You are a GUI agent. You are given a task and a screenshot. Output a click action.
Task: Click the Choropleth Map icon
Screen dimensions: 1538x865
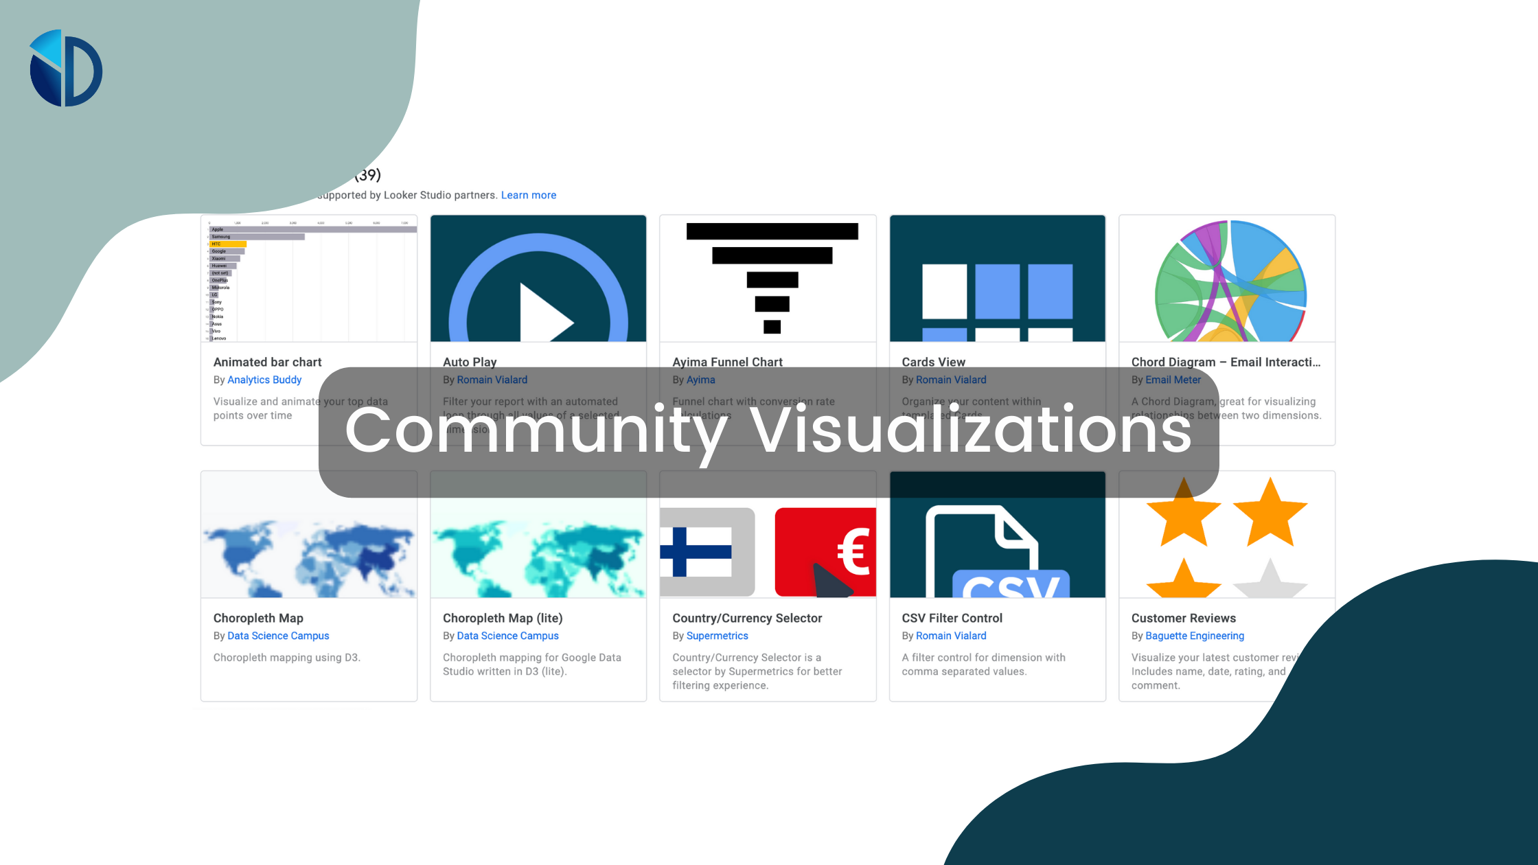tap(308, 533)
